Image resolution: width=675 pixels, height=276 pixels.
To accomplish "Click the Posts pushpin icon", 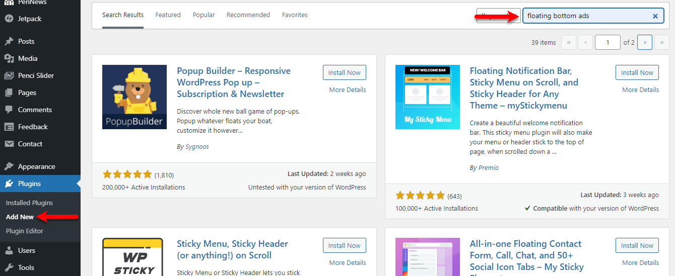I will point(9,41).
